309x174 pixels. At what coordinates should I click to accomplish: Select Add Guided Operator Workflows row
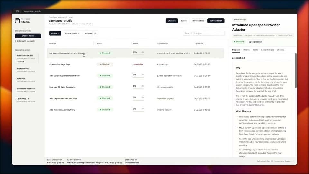[x=136, y=76]
